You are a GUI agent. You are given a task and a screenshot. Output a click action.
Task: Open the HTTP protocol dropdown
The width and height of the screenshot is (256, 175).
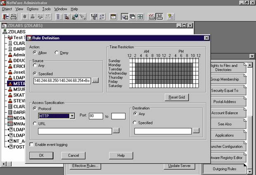click(x=72, y=116)
